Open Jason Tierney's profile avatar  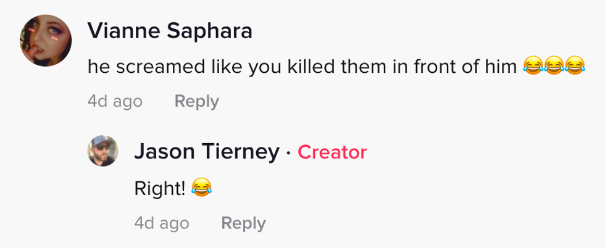point(102,151)
